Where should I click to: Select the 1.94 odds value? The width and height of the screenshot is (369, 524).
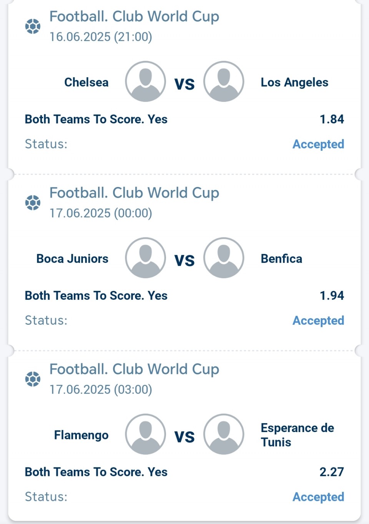point(332,295)
